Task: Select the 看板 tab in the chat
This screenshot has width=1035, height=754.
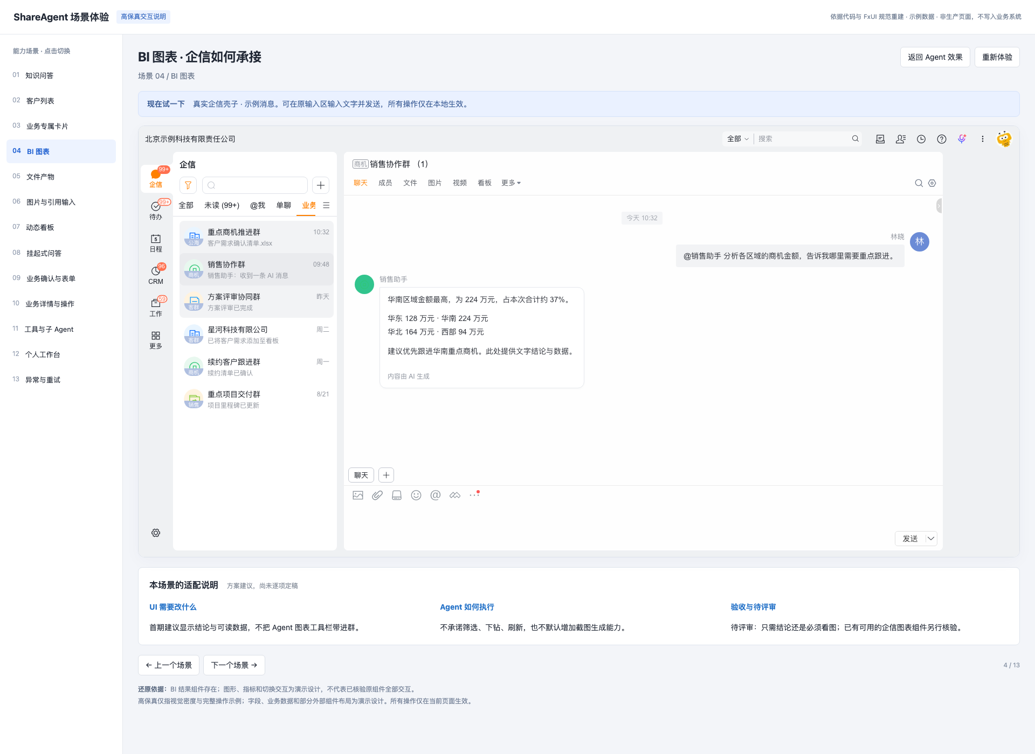Action: click(x=485, y=183)
